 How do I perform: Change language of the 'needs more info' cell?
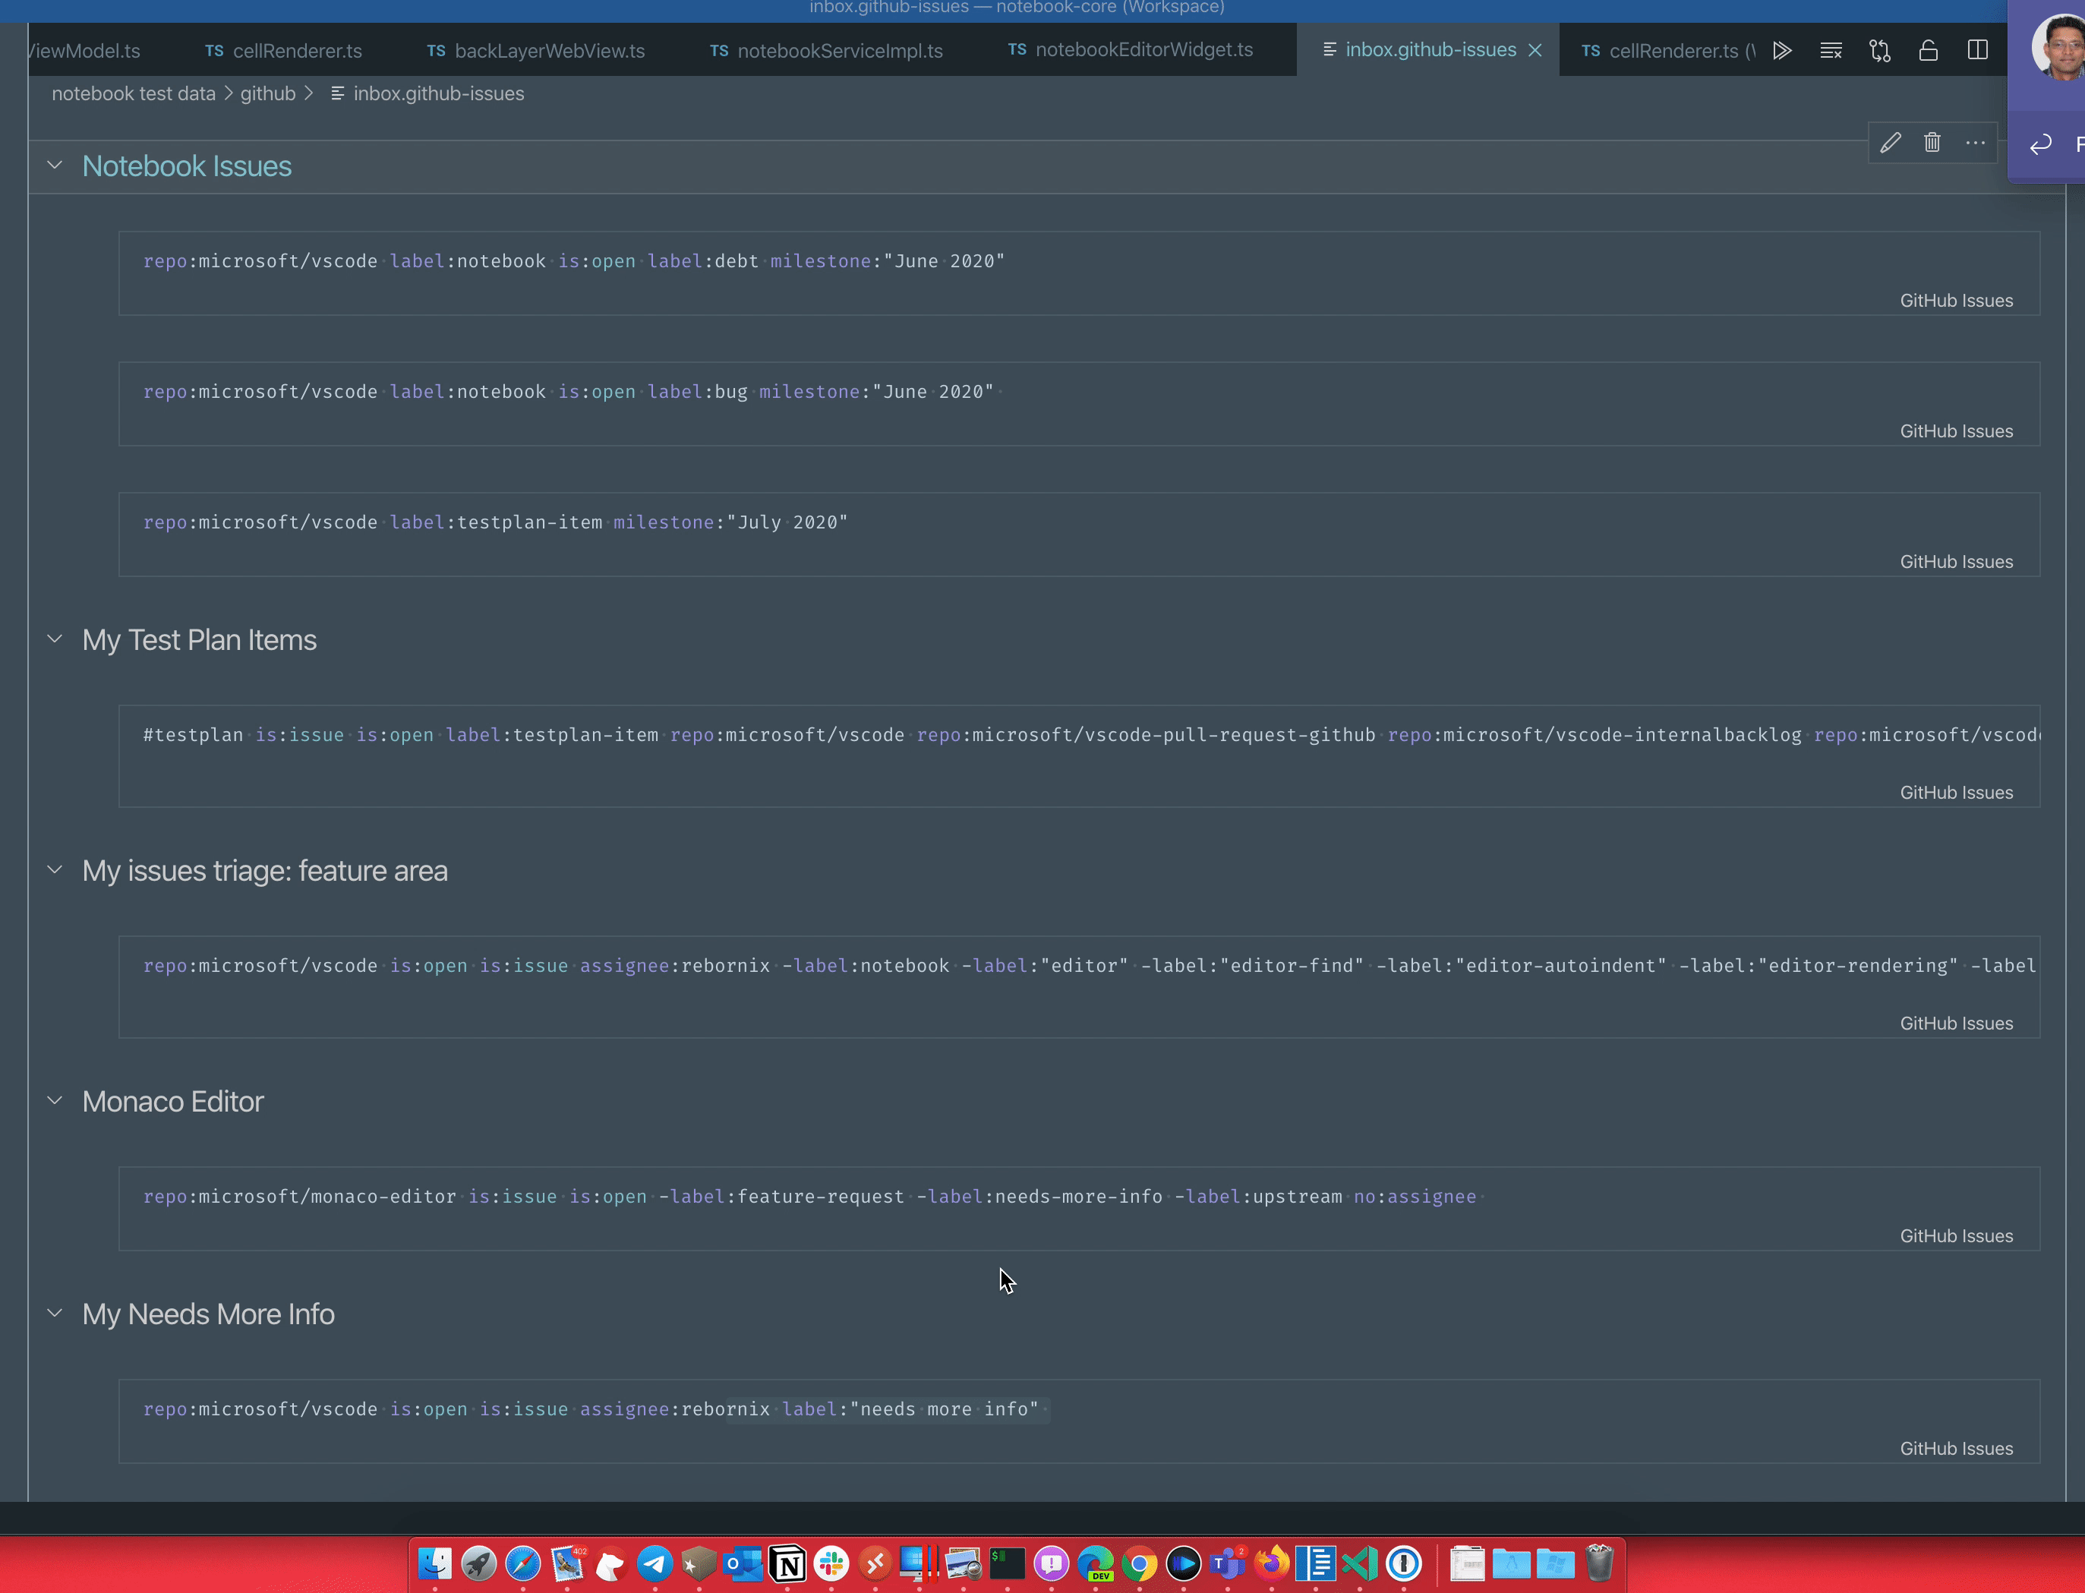1956,1449
